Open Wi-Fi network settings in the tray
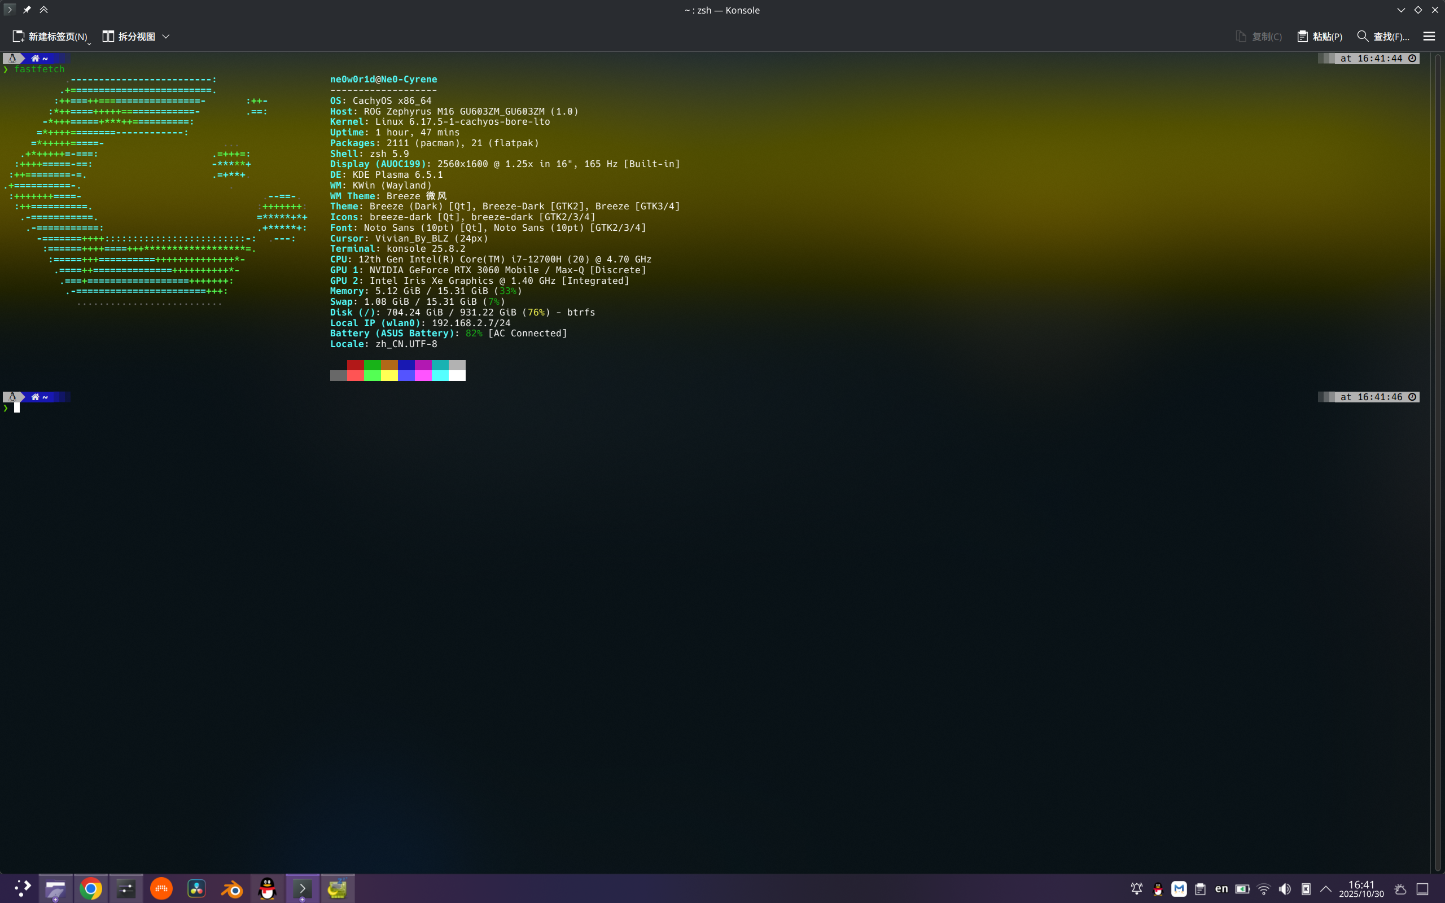Screen dimensions: 1445x903 click(1263, 889)
